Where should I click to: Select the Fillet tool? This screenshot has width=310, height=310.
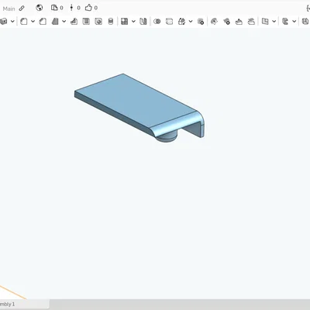[x=24, y=22]
